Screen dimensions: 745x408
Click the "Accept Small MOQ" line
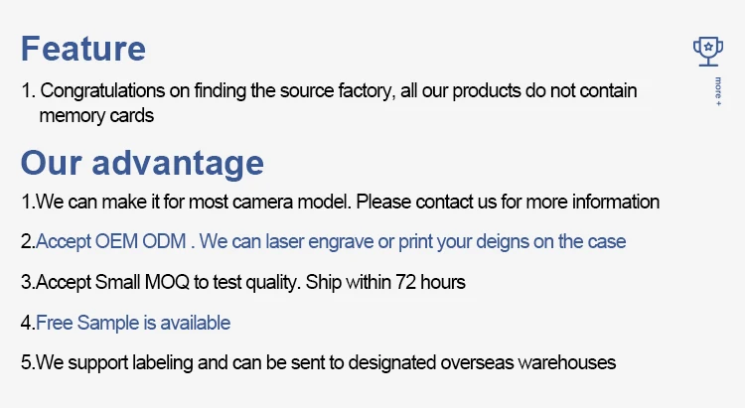click(x=243, y=282)
